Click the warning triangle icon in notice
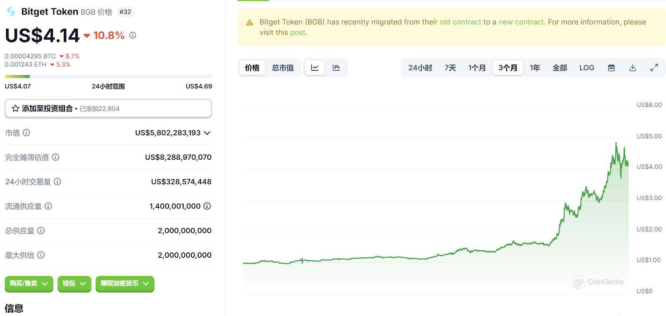The image size is (666, 316). [250, 22]
